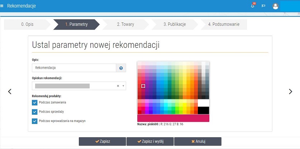The image size is (300, 149).
Task: Toggle Podczas wprowadzania na magazyn checkbox
Action: click(x=35, y=121)
